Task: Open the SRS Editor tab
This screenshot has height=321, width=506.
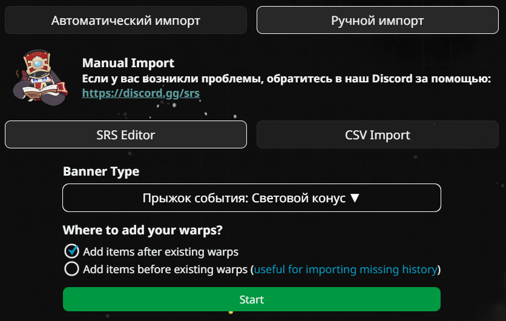Action: (126, 134)
